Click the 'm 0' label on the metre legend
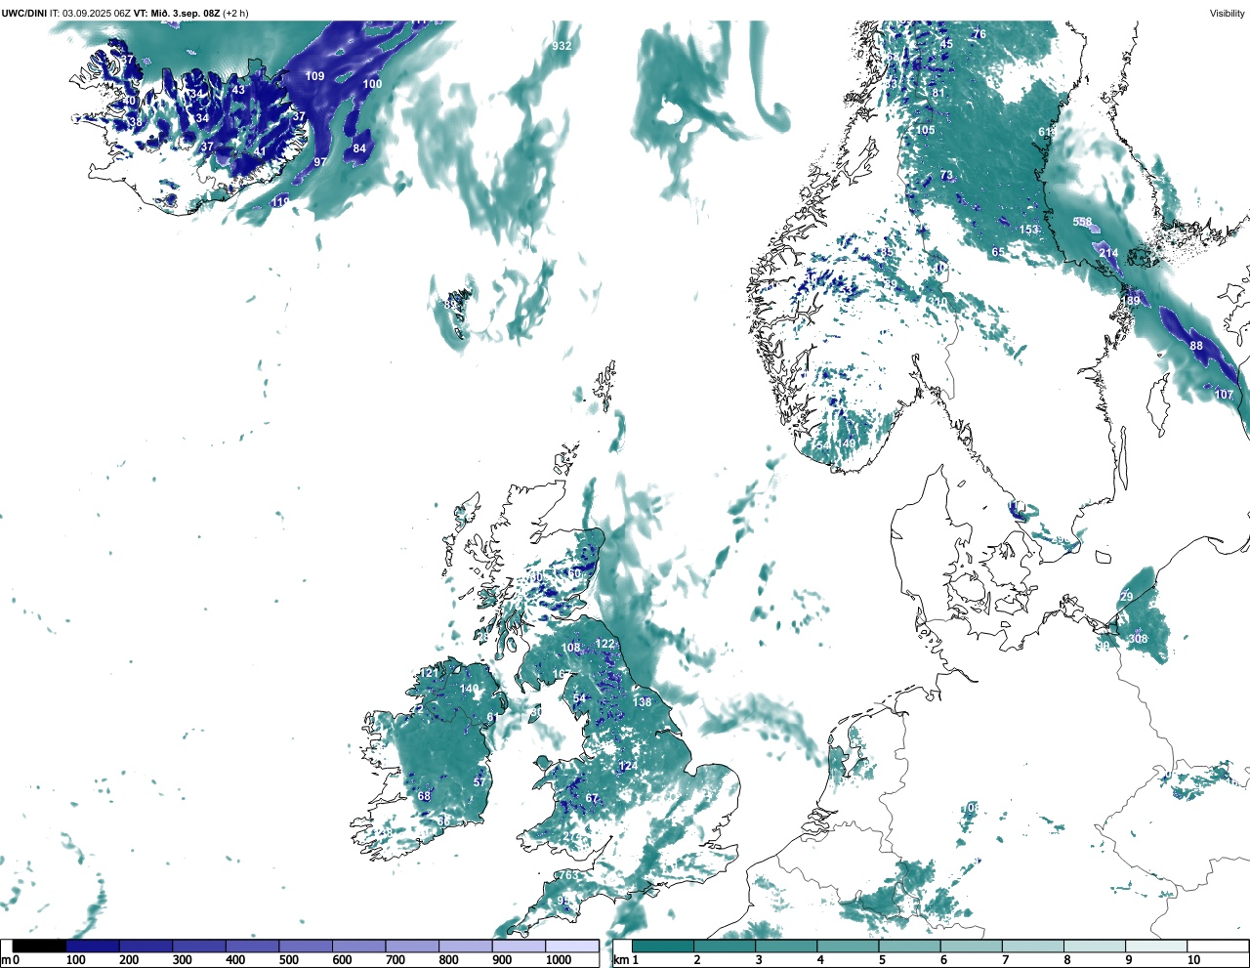This screenshot has height=968, width=1250. 10,960
